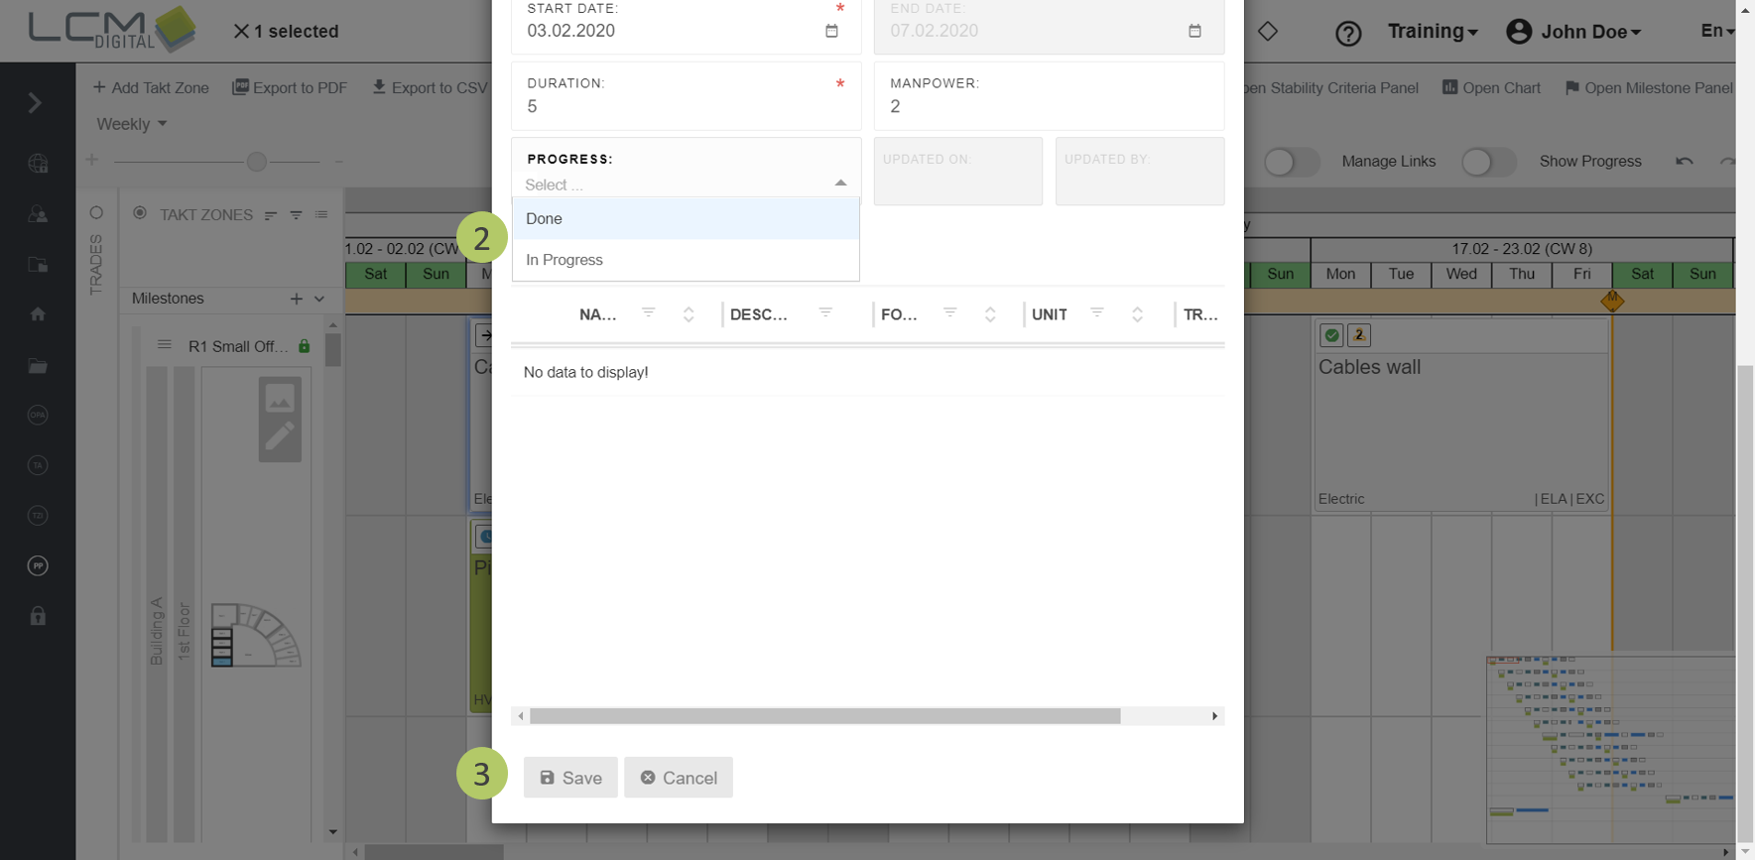Viewport: 1755px width, 860px height.
Task: Click the undo arrow icon
Action: tap(1684, 161)
